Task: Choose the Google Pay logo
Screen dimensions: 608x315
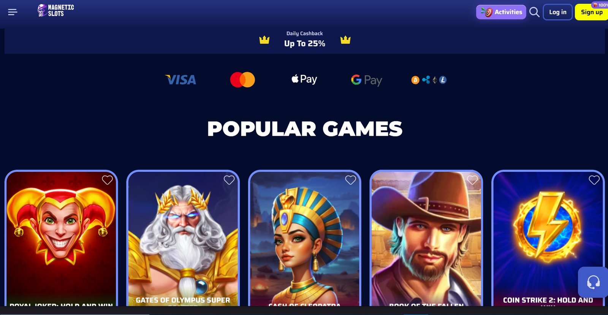Action: pos(366,80)
